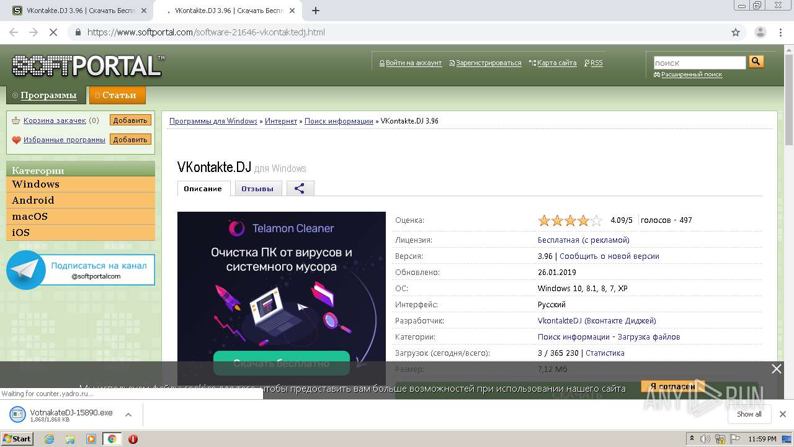Viewport: 794px width, 447px height.
Task: Bookmark this page with star icon
Action: coord(736,32)
